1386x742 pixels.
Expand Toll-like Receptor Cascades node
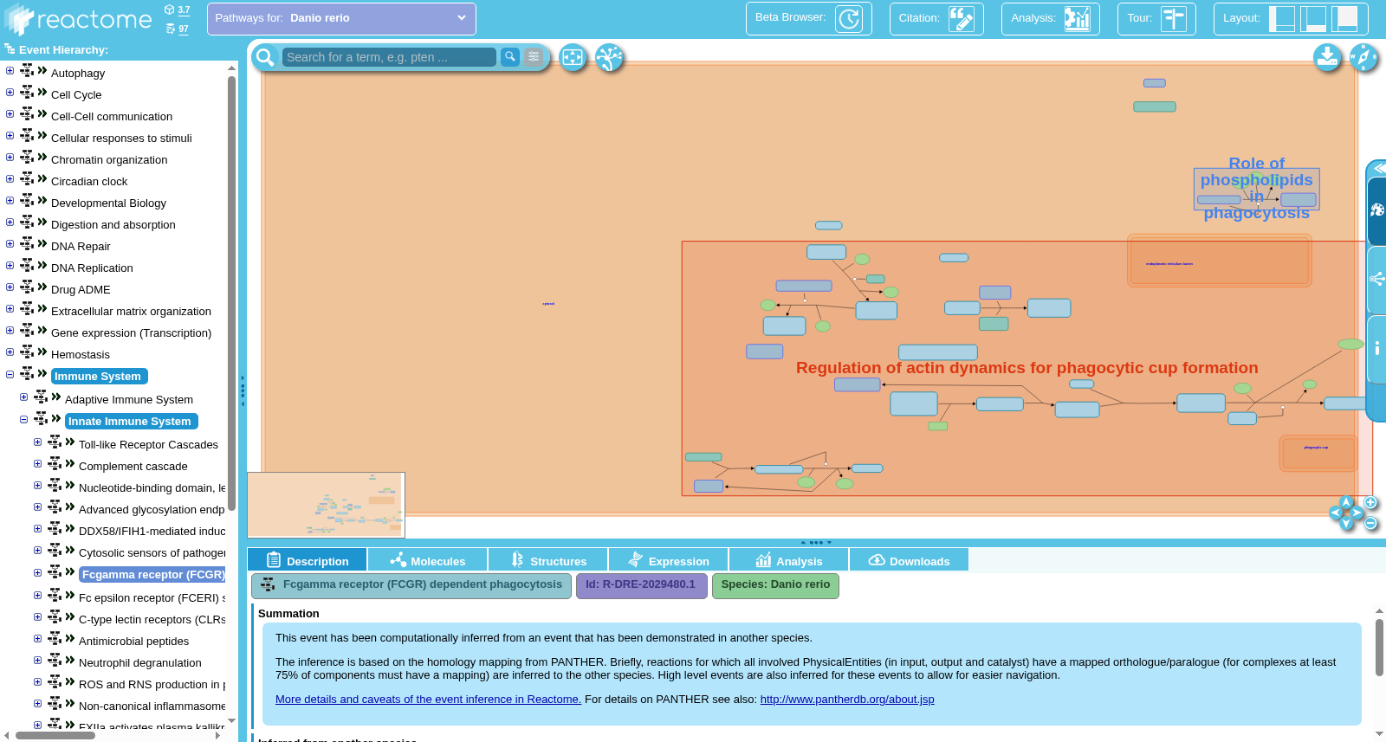click(x=37, y=442)
